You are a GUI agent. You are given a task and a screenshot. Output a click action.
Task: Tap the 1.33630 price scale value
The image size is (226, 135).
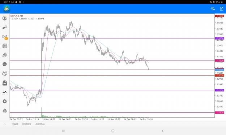(x=219, y=29)
